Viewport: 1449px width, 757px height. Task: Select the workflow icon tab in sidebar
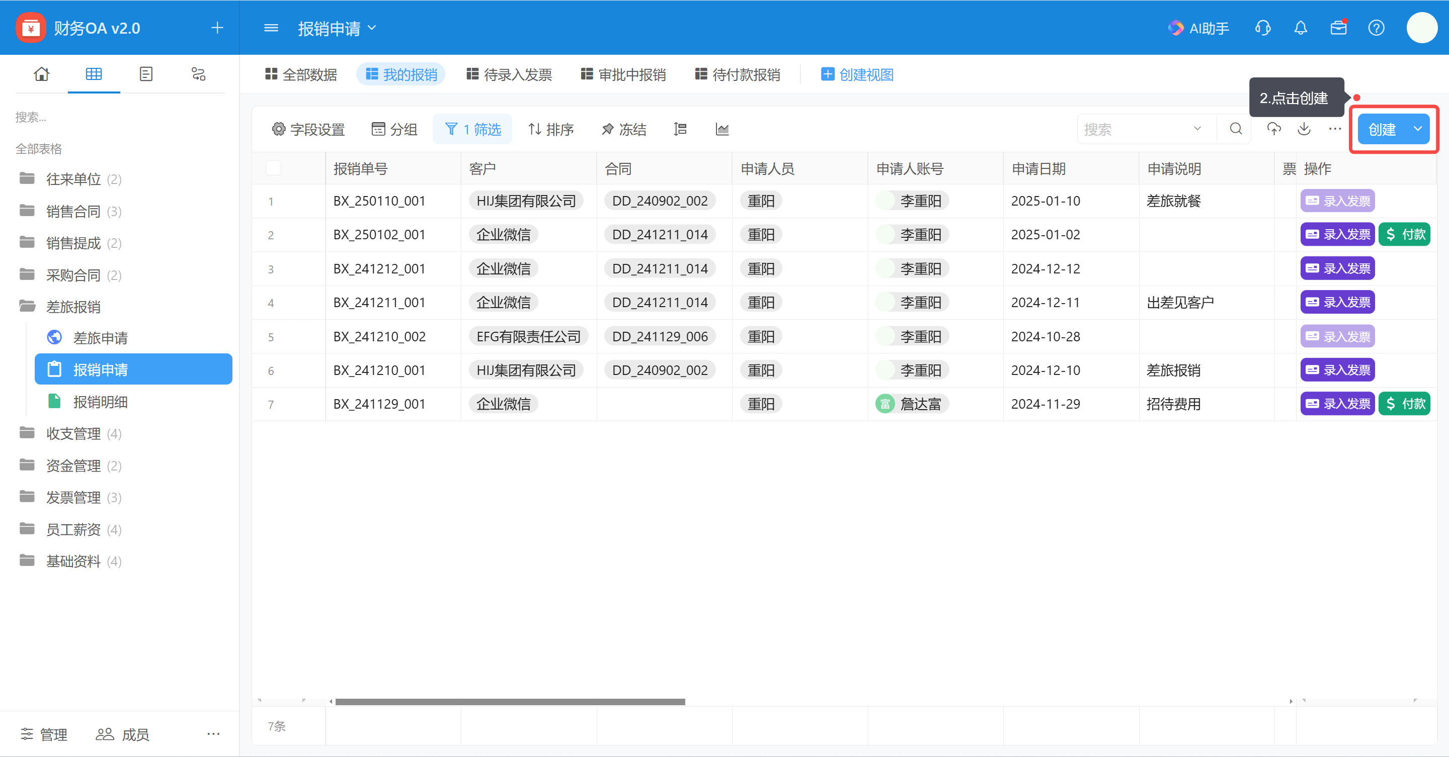pyautogui.click(x=199, y=74)
